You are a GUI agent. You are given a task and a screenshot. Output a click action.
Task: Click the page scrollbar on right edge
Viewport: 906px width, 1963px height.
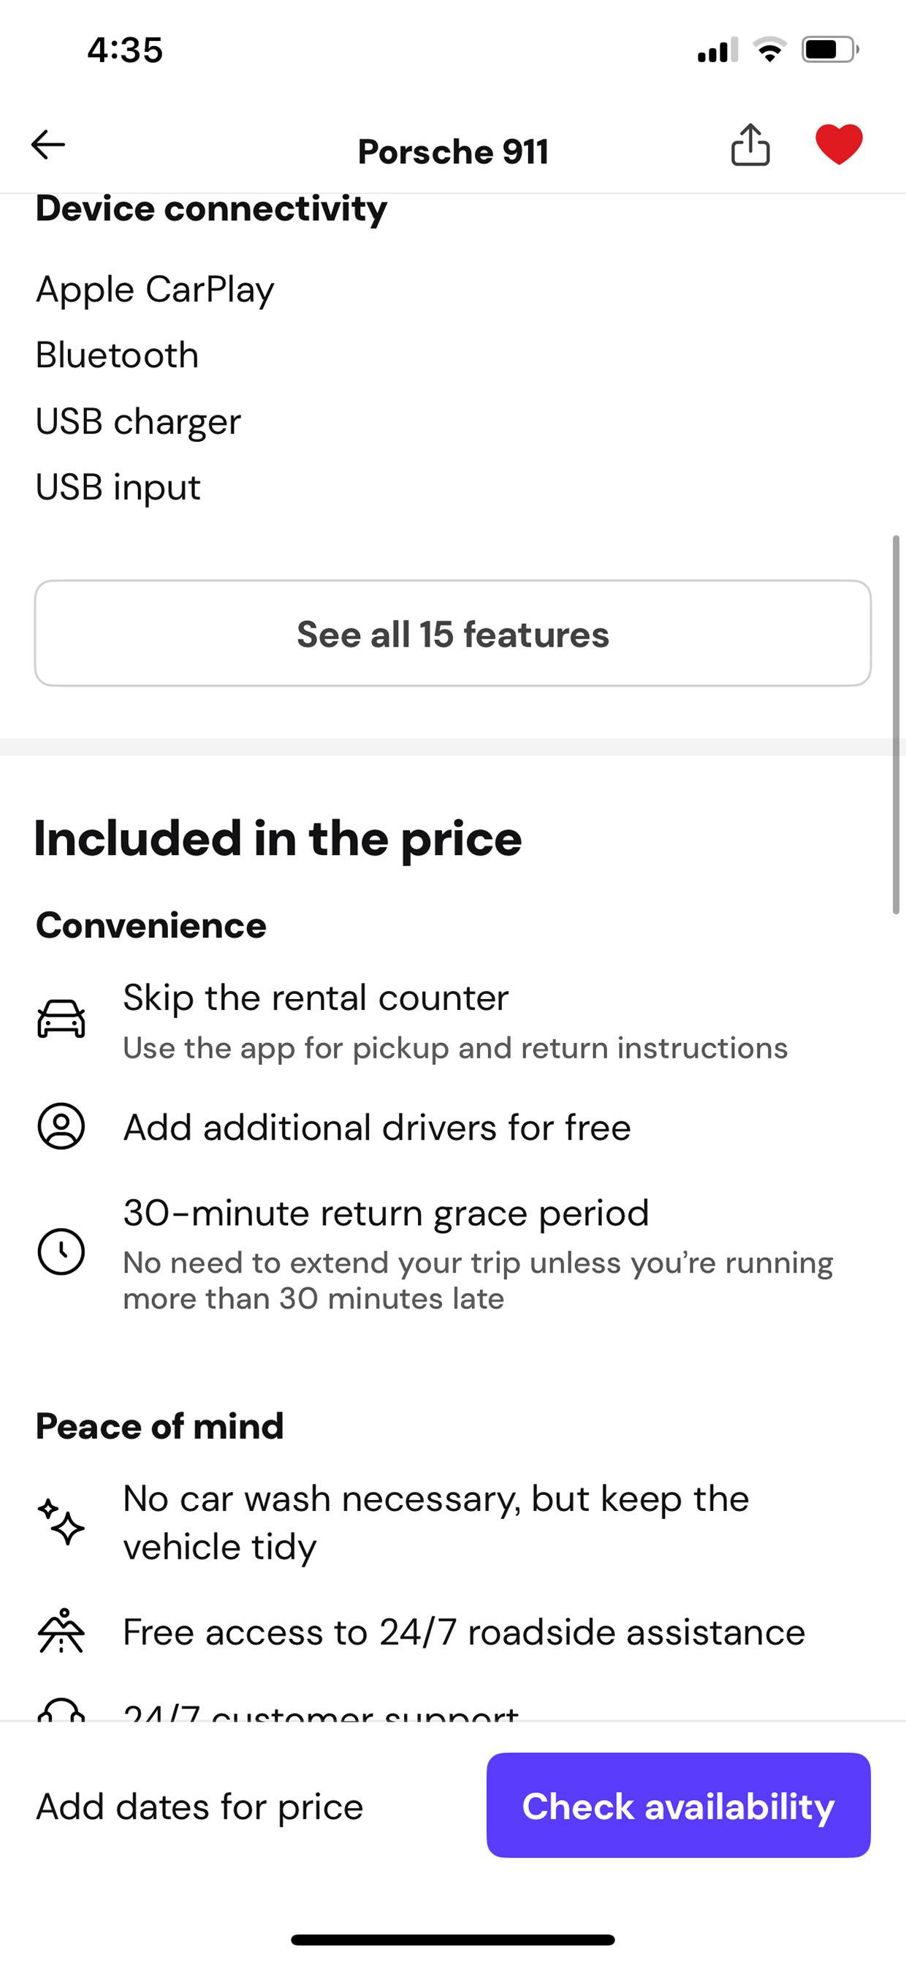pos(896,724)
